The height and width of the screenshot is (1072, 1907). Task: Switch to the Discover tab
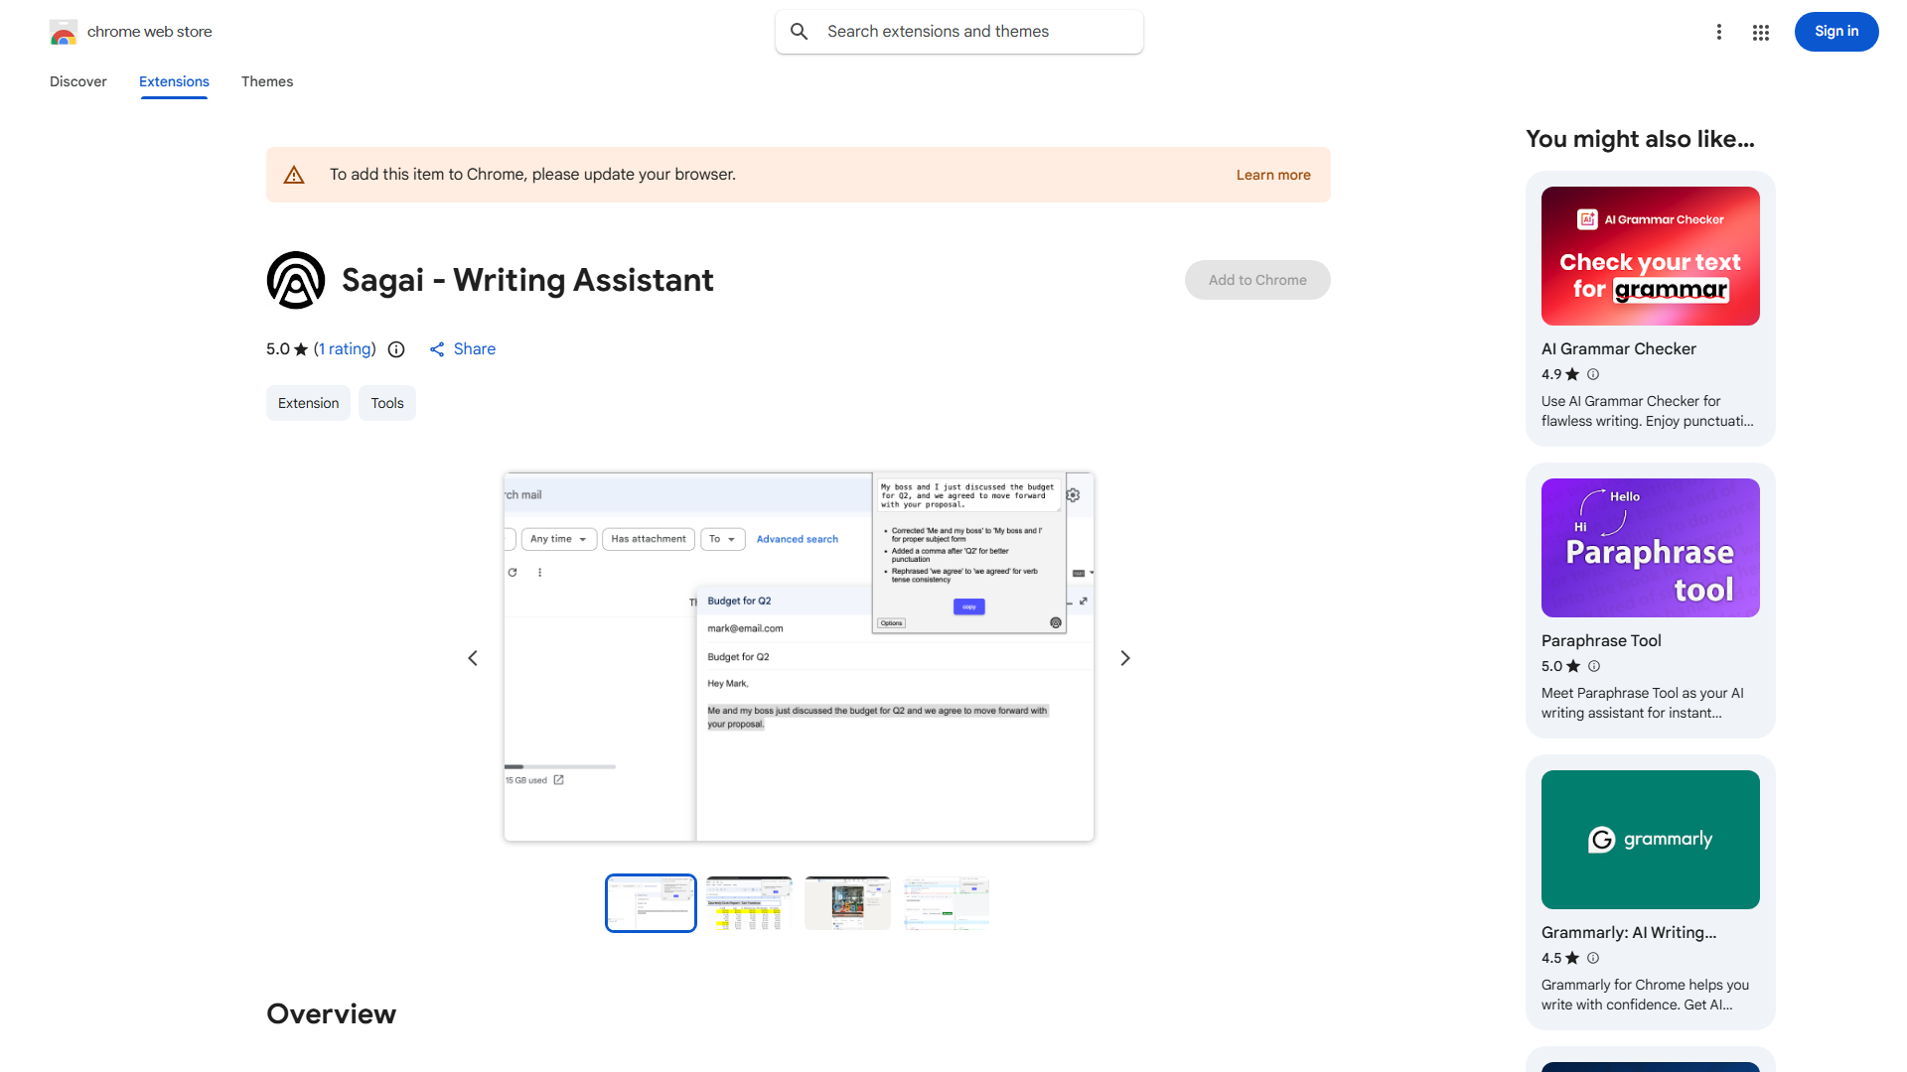(78, 81)
